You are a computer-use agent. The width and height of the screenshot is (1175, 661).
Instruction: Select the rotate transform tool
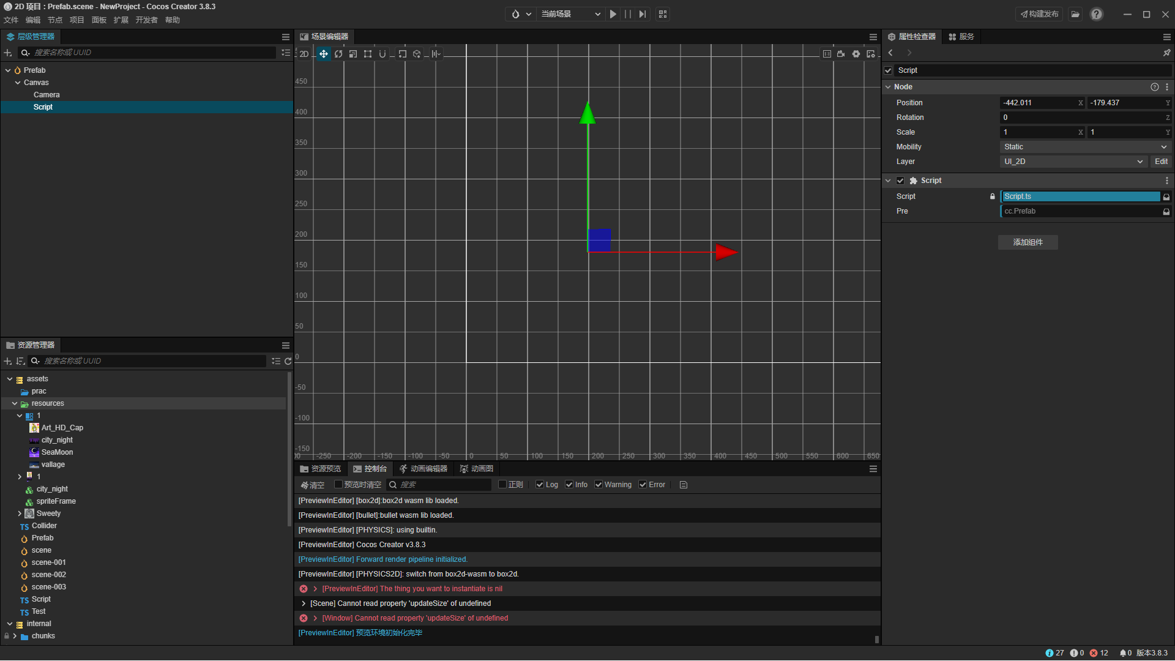338,54
